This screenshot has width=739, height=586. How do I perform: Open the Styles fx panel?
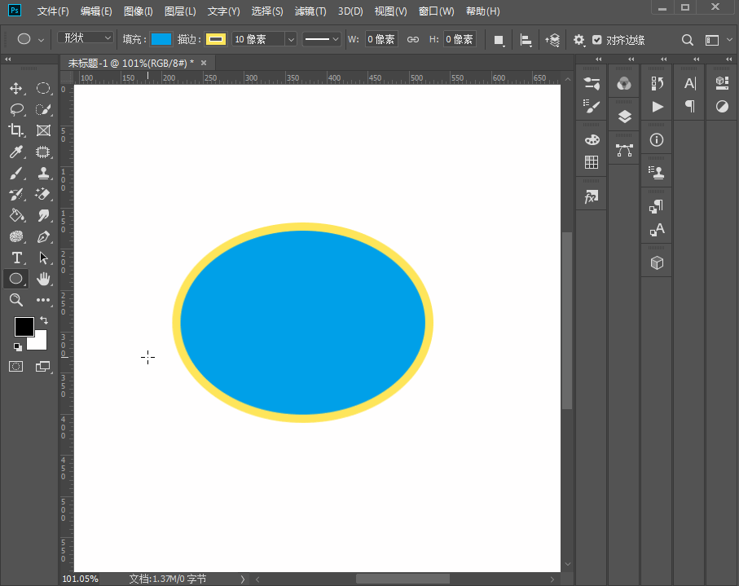click(592, 196)
